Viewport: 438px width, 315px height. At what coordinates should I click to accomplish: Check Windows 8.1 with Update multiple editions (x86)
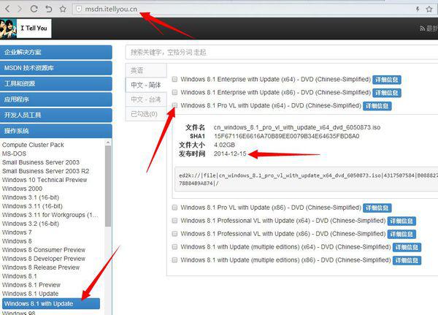[174, 260]
